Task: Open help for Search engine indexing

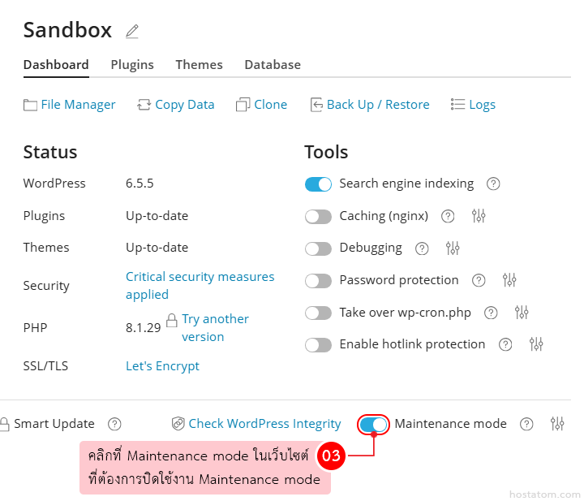Action: click(x=493, y=184)
